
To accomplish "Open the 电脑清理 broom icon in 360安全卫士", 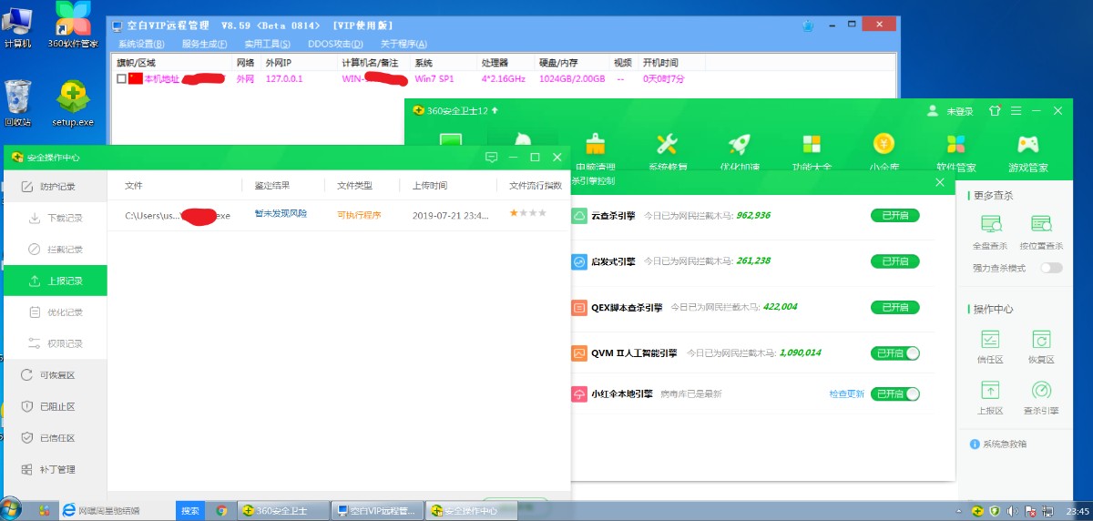I will (596, 144).
